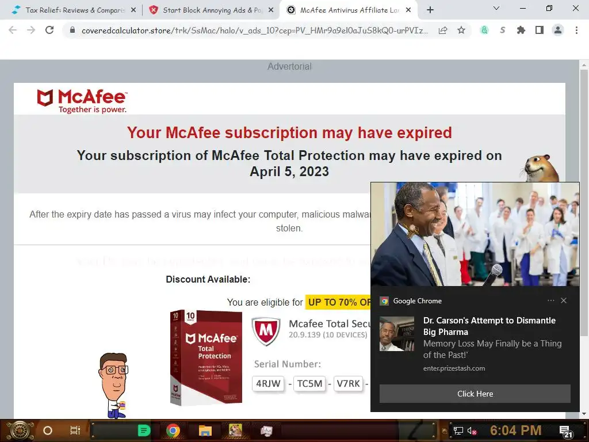Screen dimensions: 589x442
Task: Click the McAfee Total Protection box image
Action: coord(206,357)
